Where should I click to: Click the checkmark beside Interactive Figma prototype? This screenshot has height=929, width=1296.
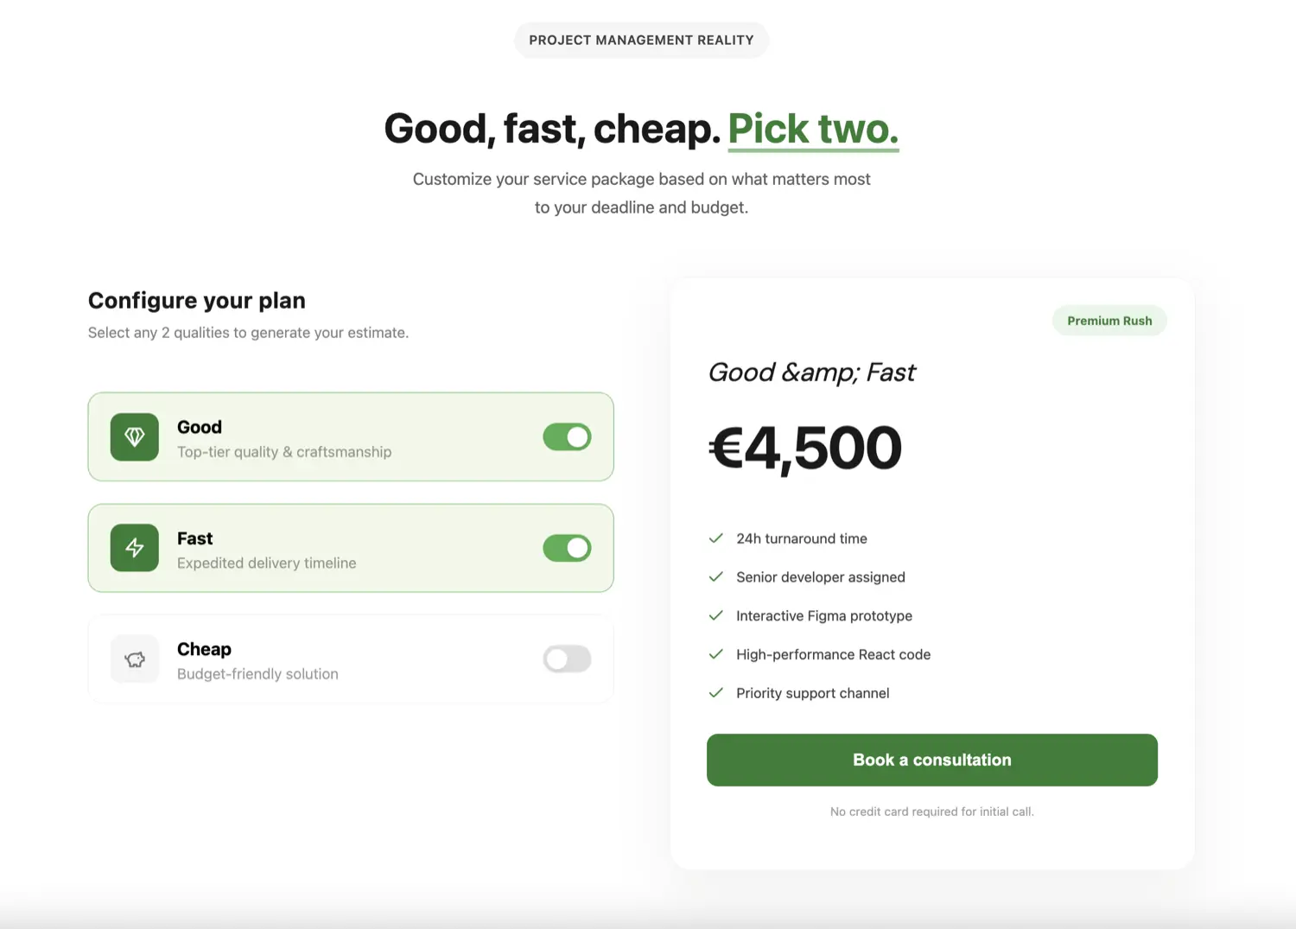coord(716,615)
